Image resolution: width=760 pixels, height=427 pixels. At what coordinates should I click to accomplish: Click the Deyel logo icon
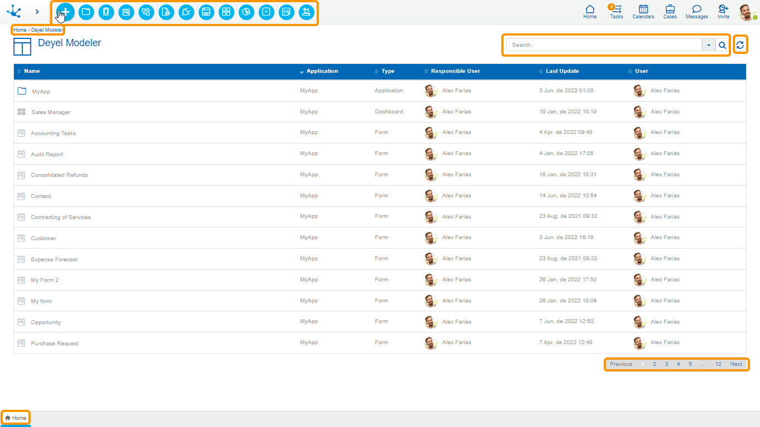click(14, 11)
